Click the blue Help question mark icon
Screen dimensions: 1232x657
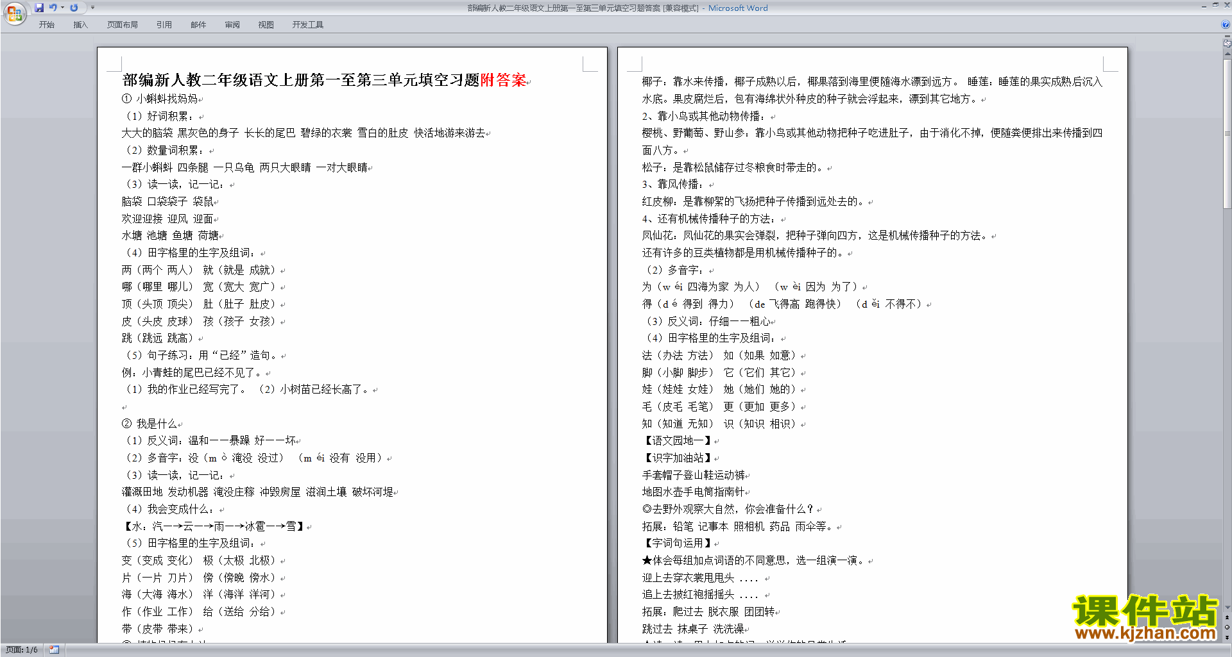tap(1226, 25)
